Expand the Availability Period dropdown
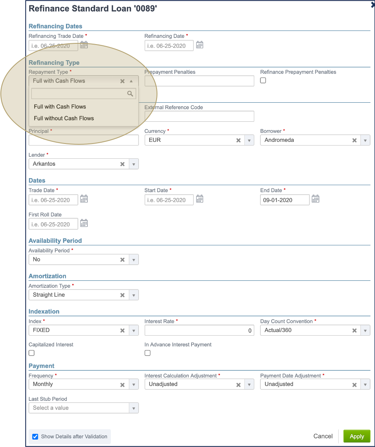Screen dimensions: 375x447 [134, 260]
